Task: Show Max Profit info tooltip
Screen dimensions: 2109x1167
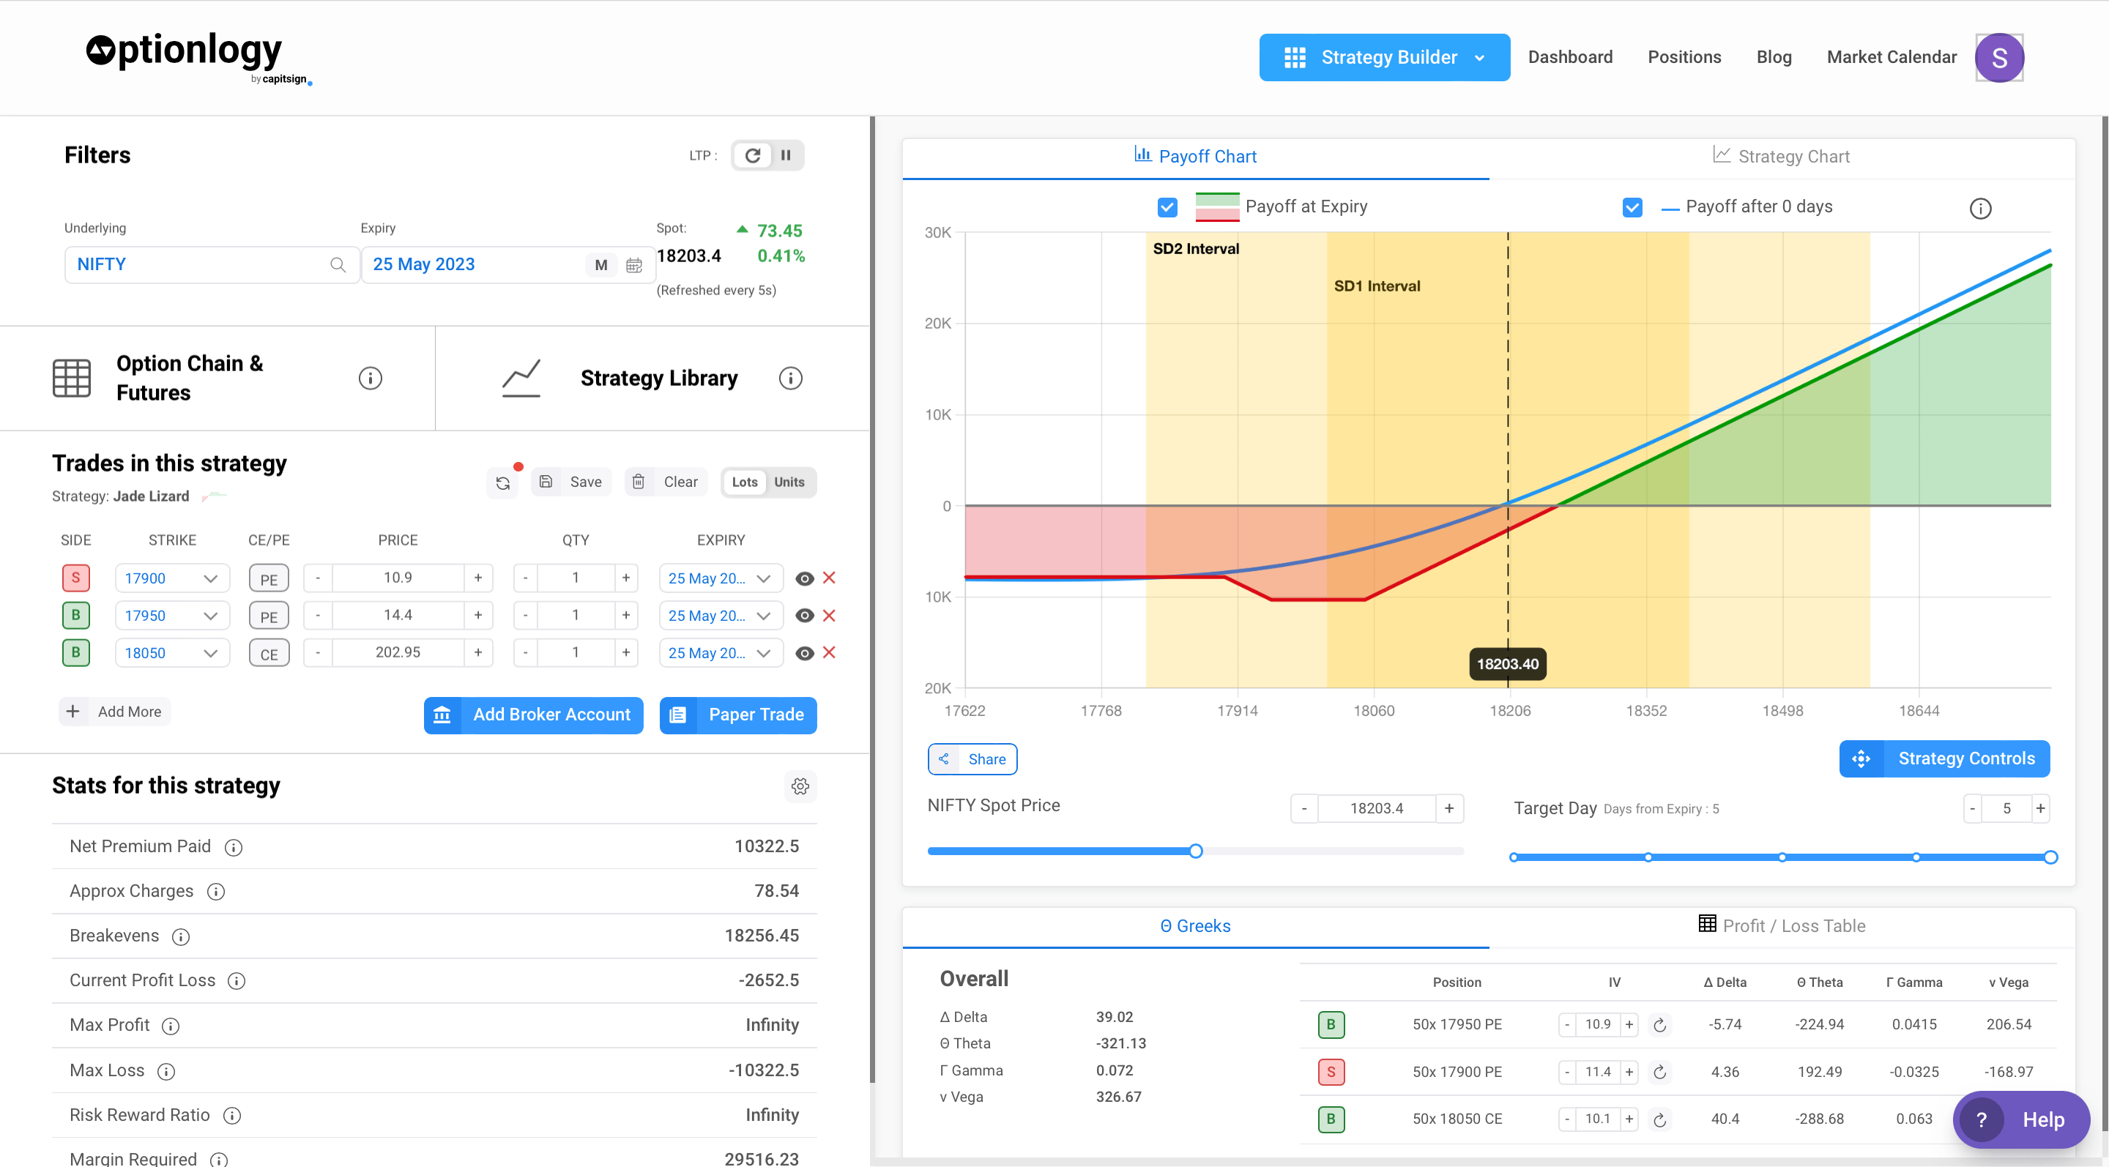Action: (171, 1026)
